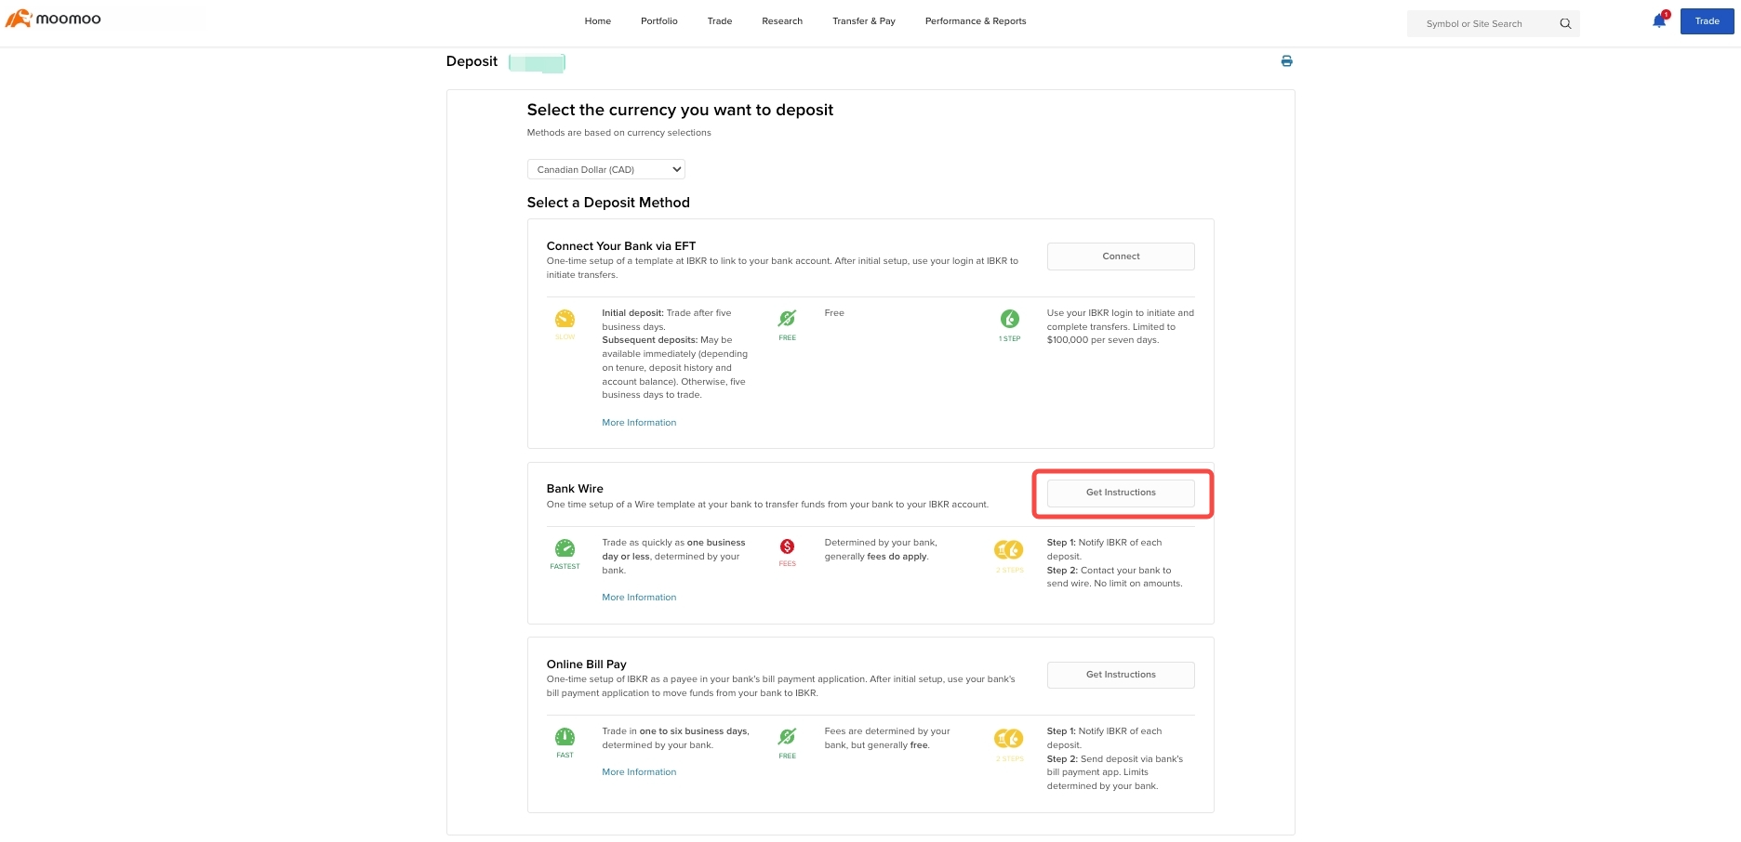
Task: Open More Information under EFT
Action: point(639,423)
